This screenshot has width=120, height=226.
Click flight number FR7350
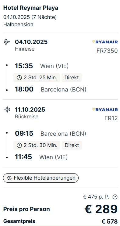[107, 51]
